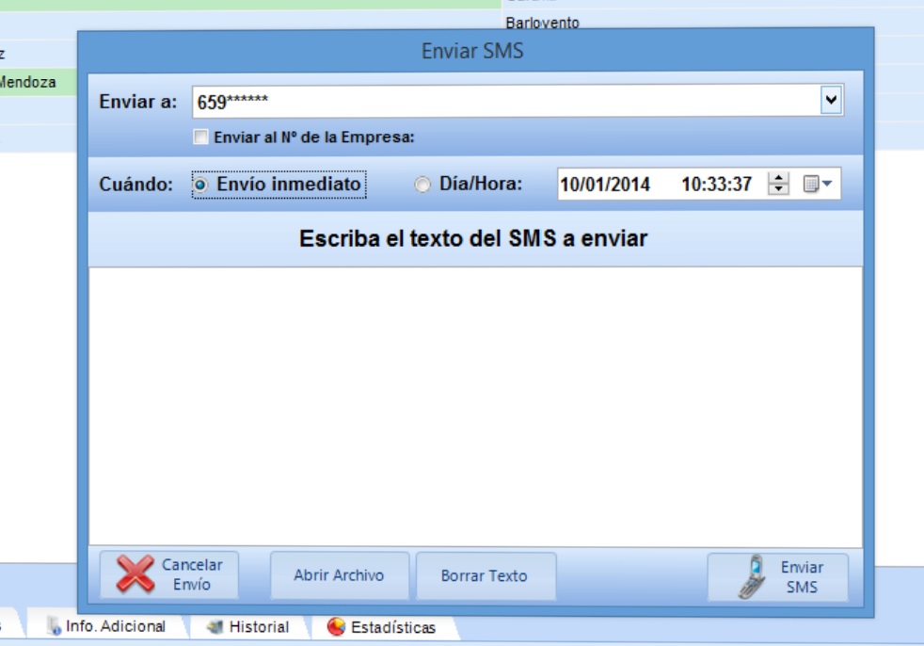The width and height of the screenshot is (924, 646).
Task: Click the date value 10/01/2014
Action: point(605,185)
